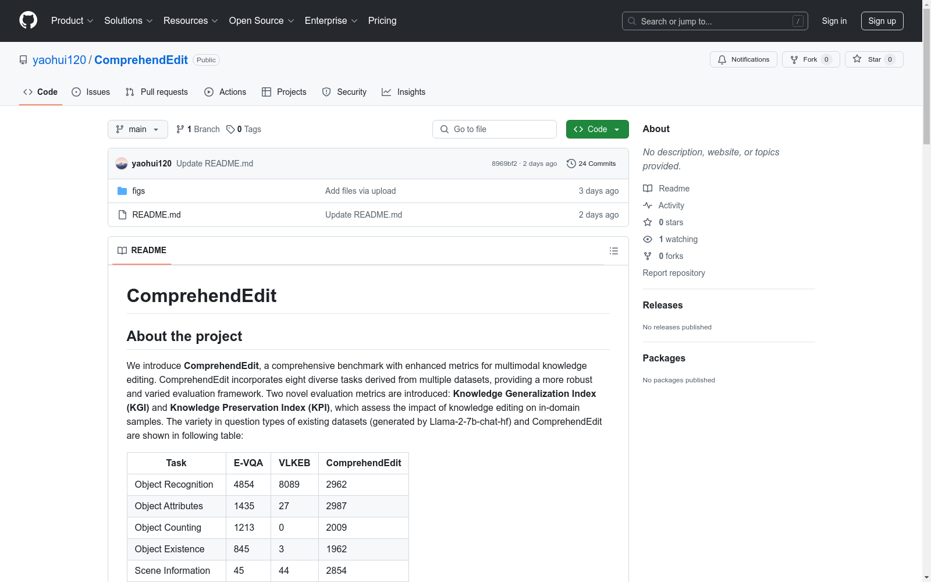Open the README outline list icon

pyautogui.click(x=614, y=251)
